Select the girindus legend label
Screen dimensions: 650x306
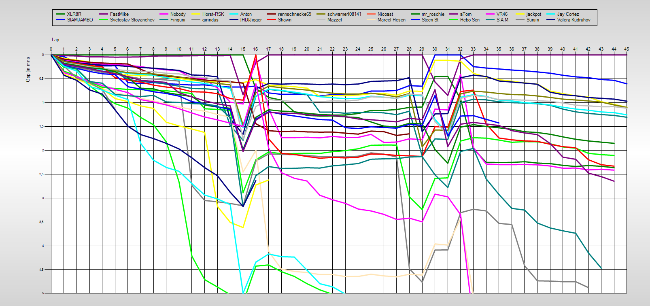pos(210,20)
